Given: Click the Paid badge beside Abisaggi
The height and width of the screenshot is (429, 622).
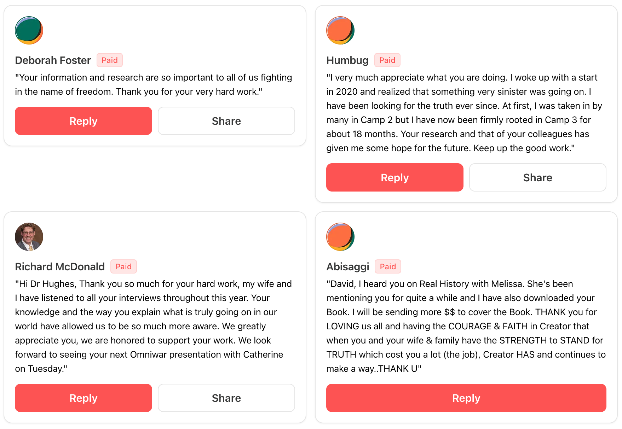Looking at the screenshot, I should (x=388, y=267).
